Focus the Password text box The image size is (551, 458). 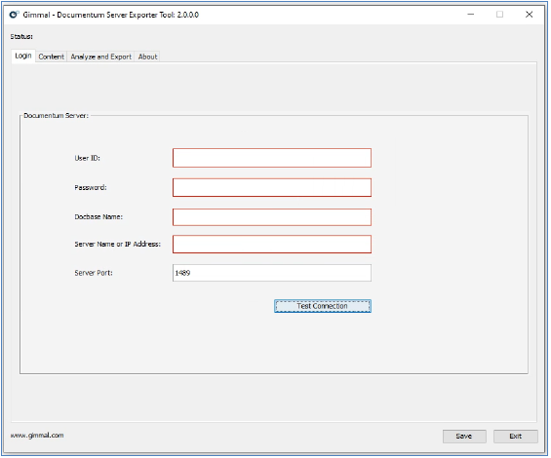272,187
